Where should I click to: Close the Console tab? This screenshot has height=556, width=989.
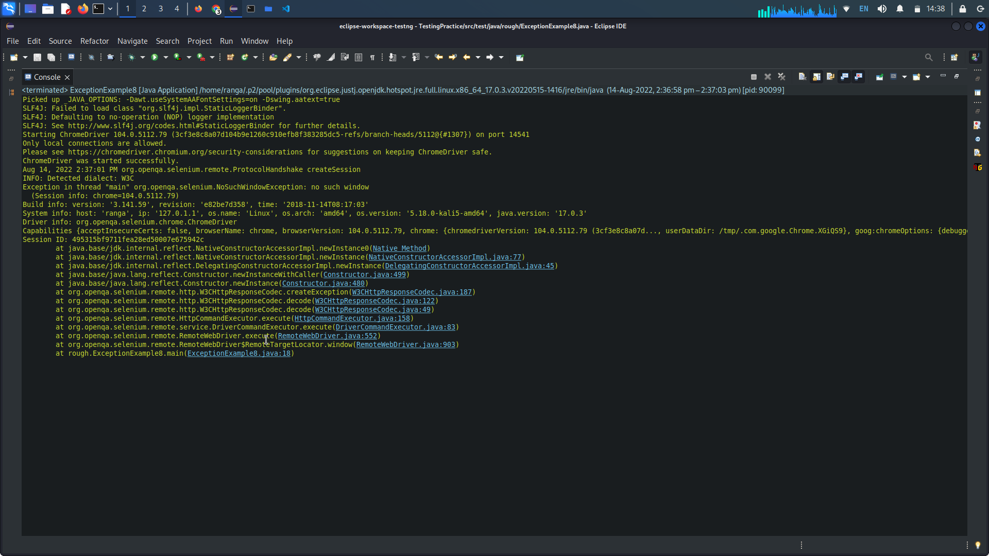coord(67,77)
